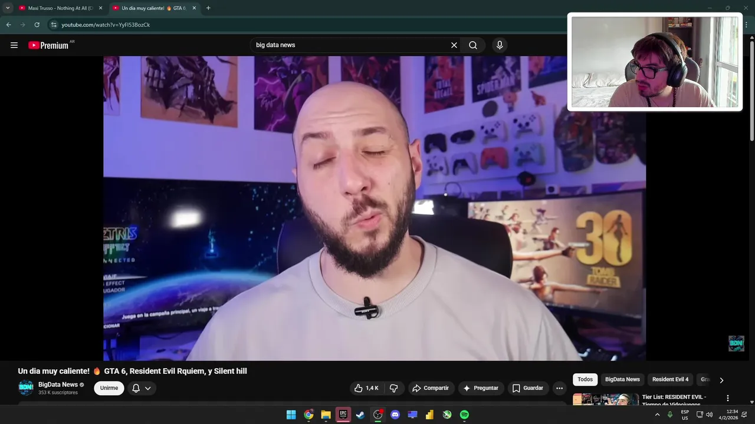Save video with Guardar button
Viewport: 755px width, 424px height.
coord(528,388)
